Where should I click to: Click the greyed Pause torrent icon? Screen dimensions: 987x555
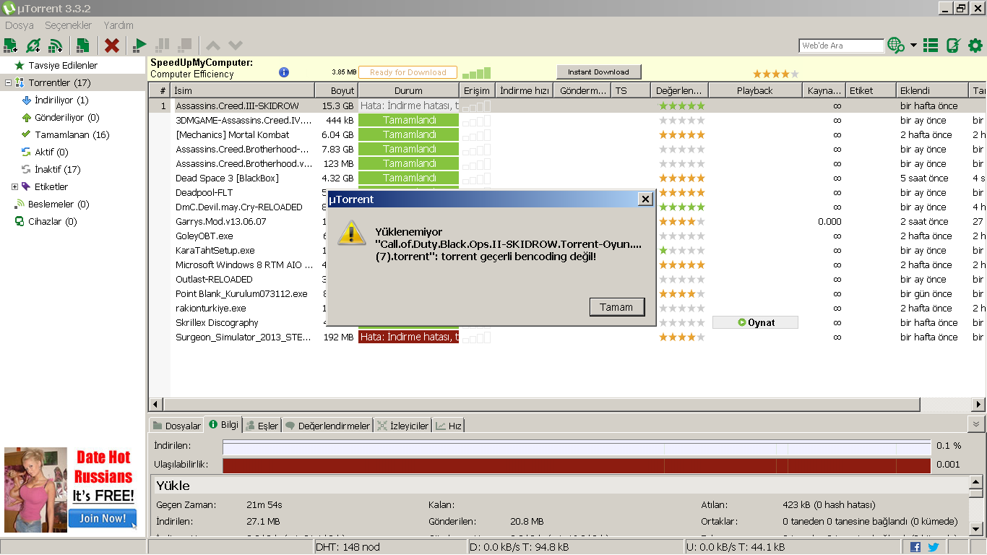[x=163, y=46]
